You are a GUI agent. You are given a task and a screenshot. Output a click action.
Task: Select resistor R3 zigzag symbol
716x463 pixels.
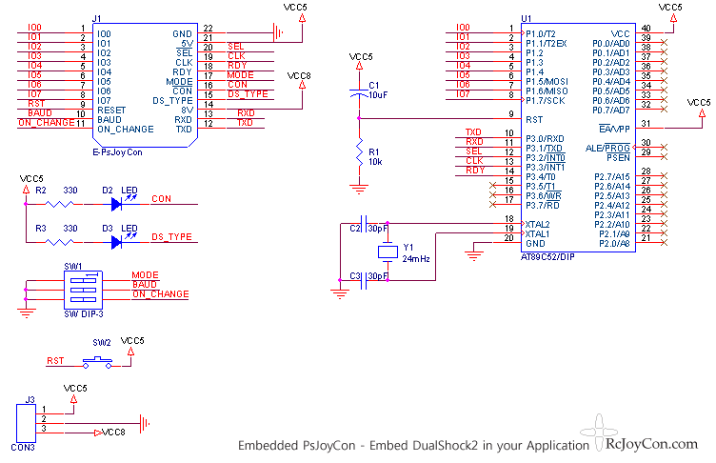[59, 242]
